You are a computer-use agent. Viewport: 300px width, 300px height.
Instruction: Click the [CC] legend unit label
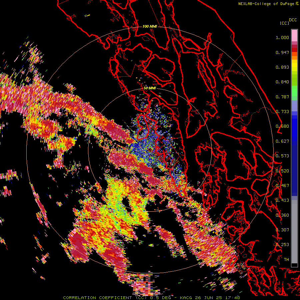284,23
